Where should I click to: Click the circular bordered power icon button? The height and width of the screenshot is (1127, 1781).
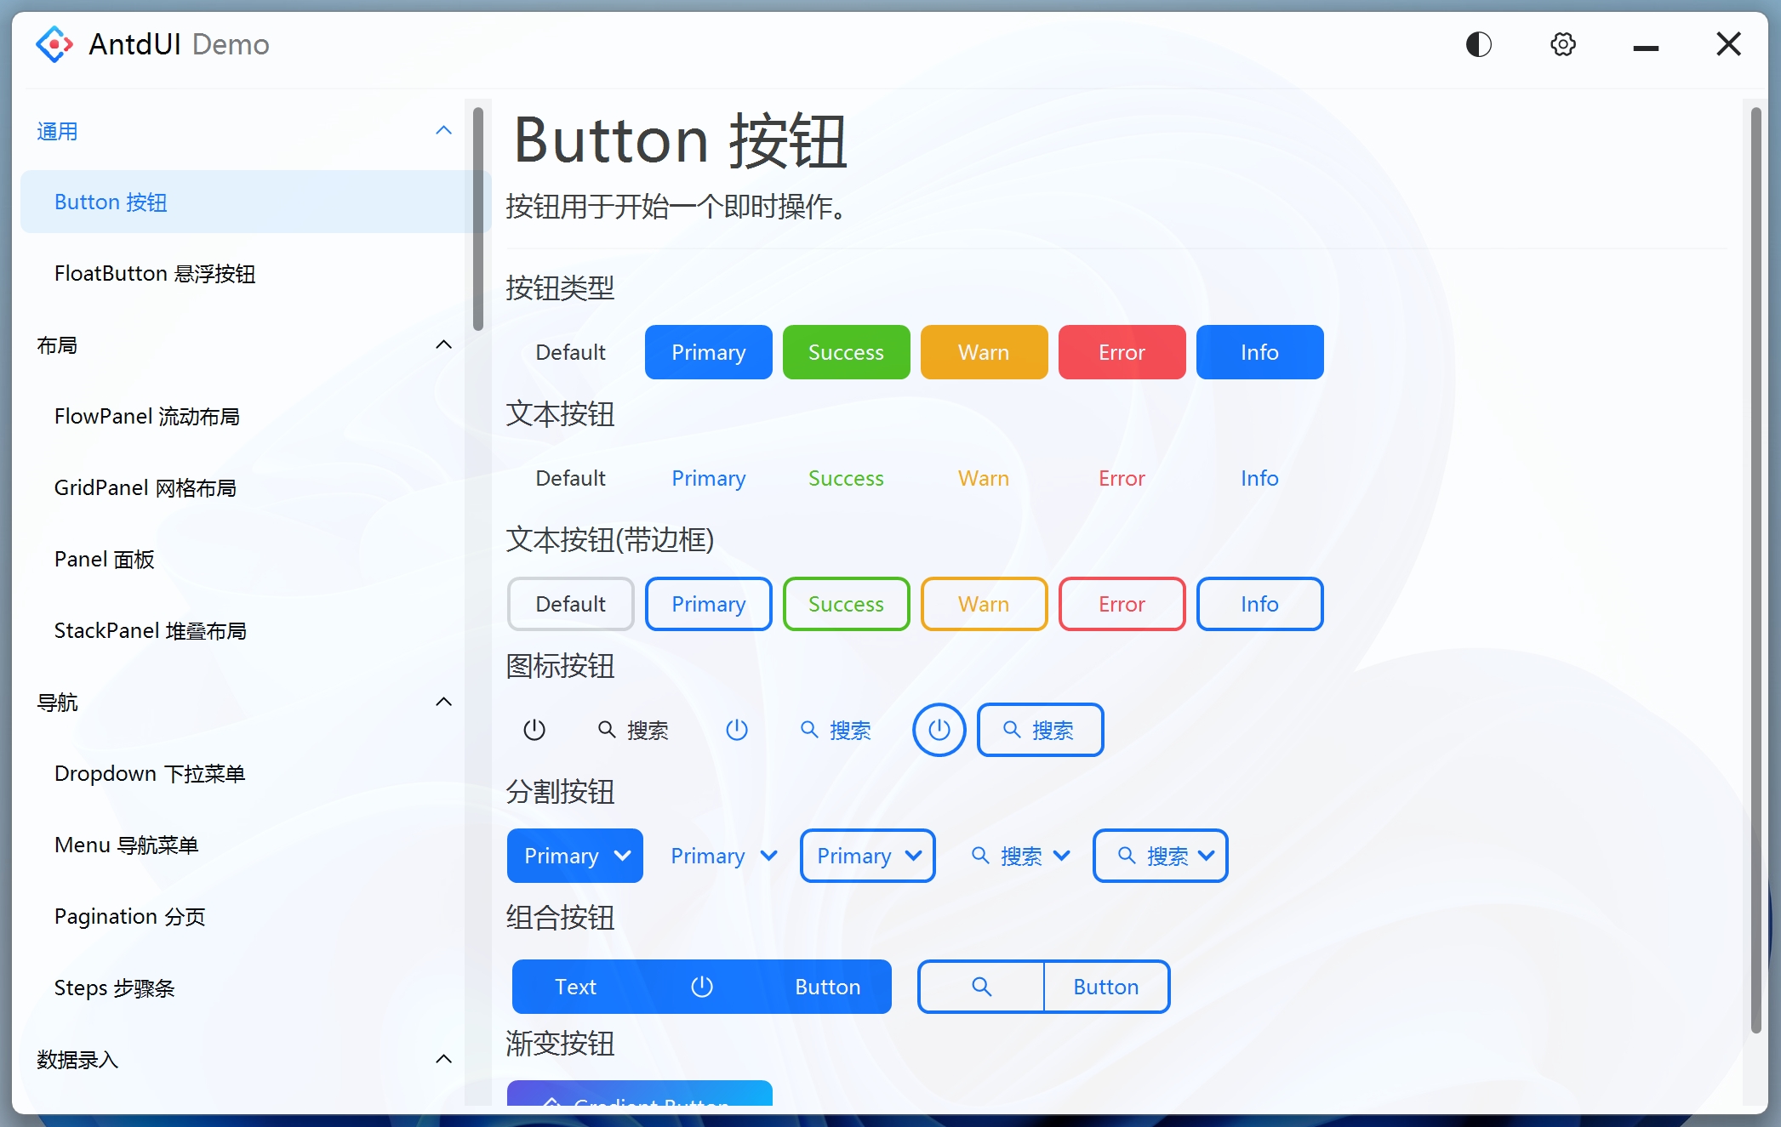(939, 730)
